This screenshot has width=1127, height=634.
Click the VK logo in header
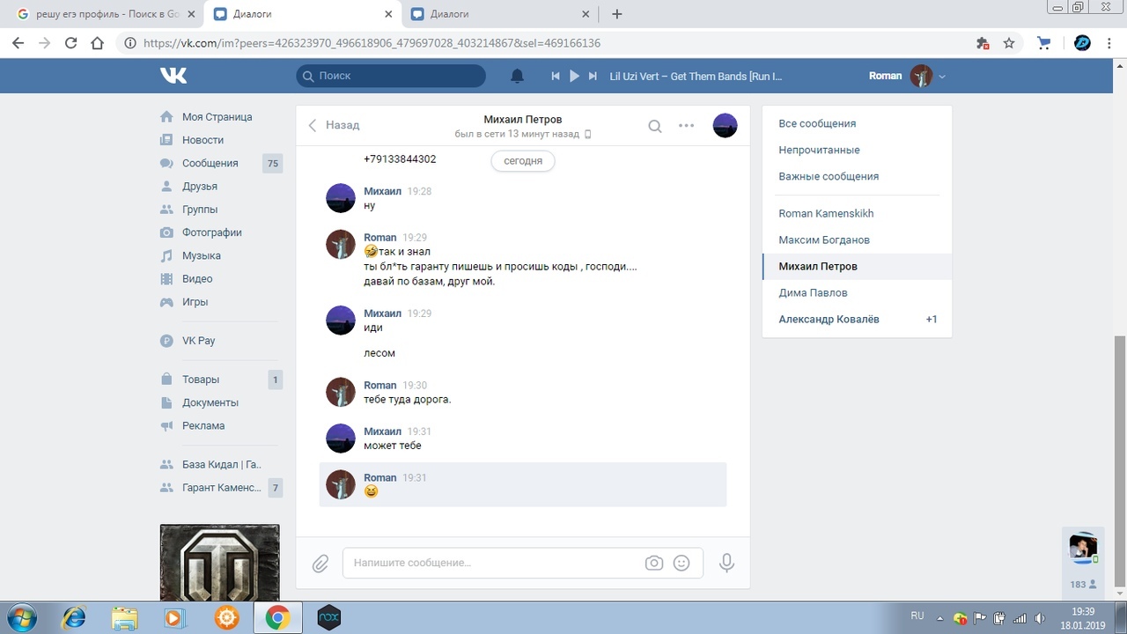173,76
